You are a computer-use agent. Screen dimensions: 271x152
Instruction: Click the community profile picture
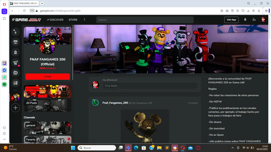(x=48, y=46)
